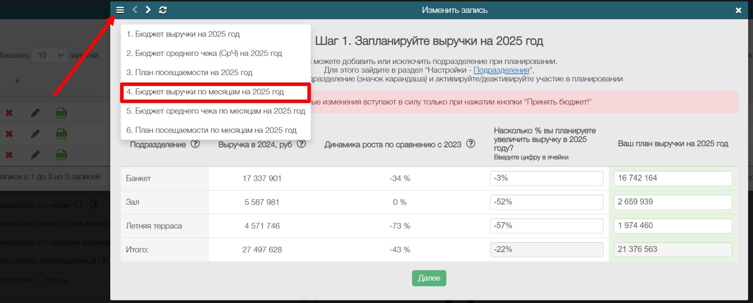The image size is (753, 303).
Task: Open the 'Подразделения' settings link
Action: tap(501, 70)
